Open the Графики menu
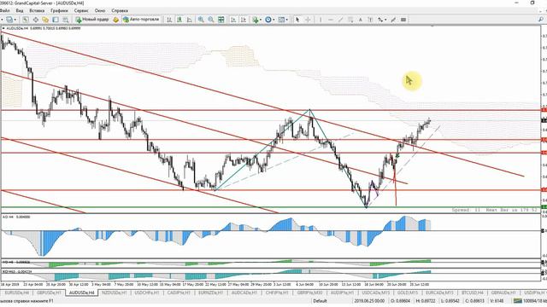 [59, 10]
